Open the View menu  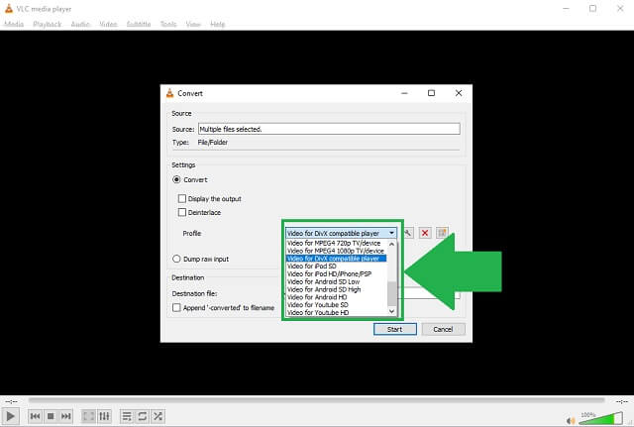193,24
